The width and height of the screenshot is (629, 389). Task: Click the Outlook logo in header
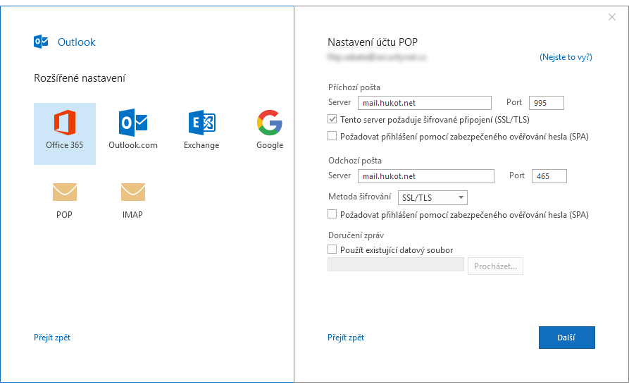pos(42,42)
